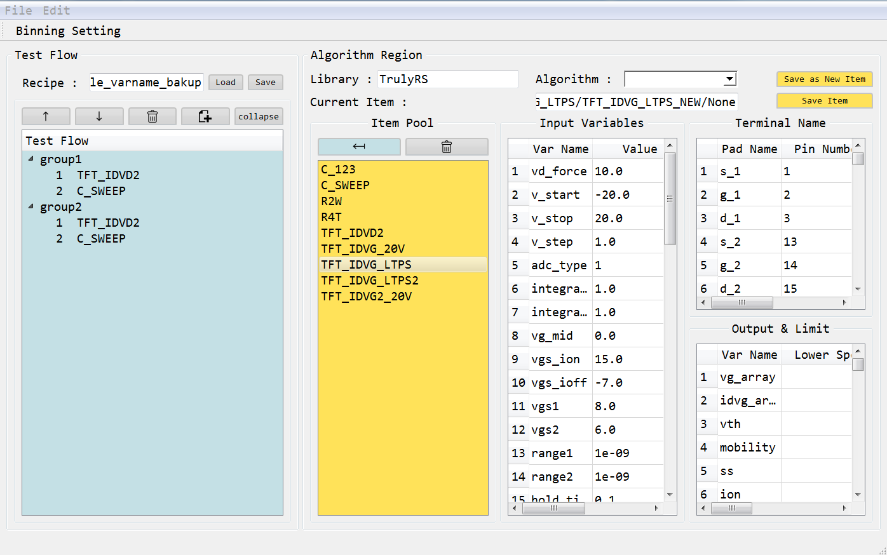
Task: Click pad name g_2 in Terminal Name
Action: click(x=749, y=265)
